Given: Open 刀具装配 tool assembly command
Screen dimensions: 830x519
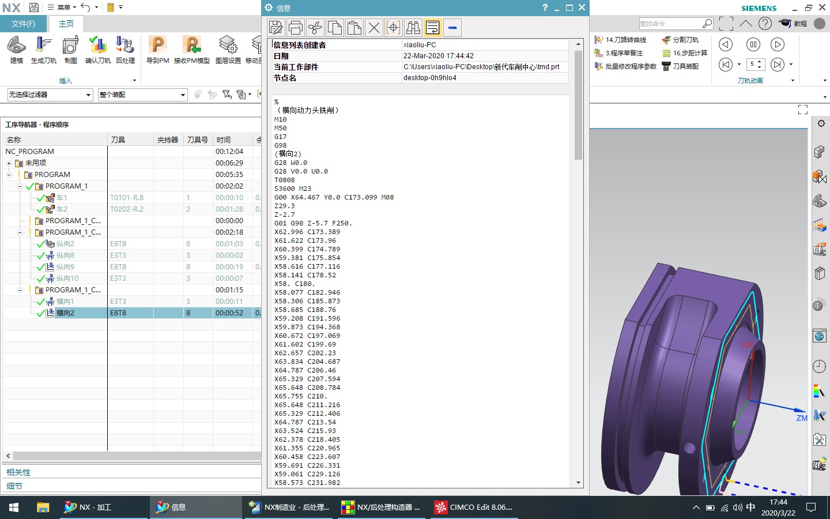Looking at the screenshot, I should [680, 66].
